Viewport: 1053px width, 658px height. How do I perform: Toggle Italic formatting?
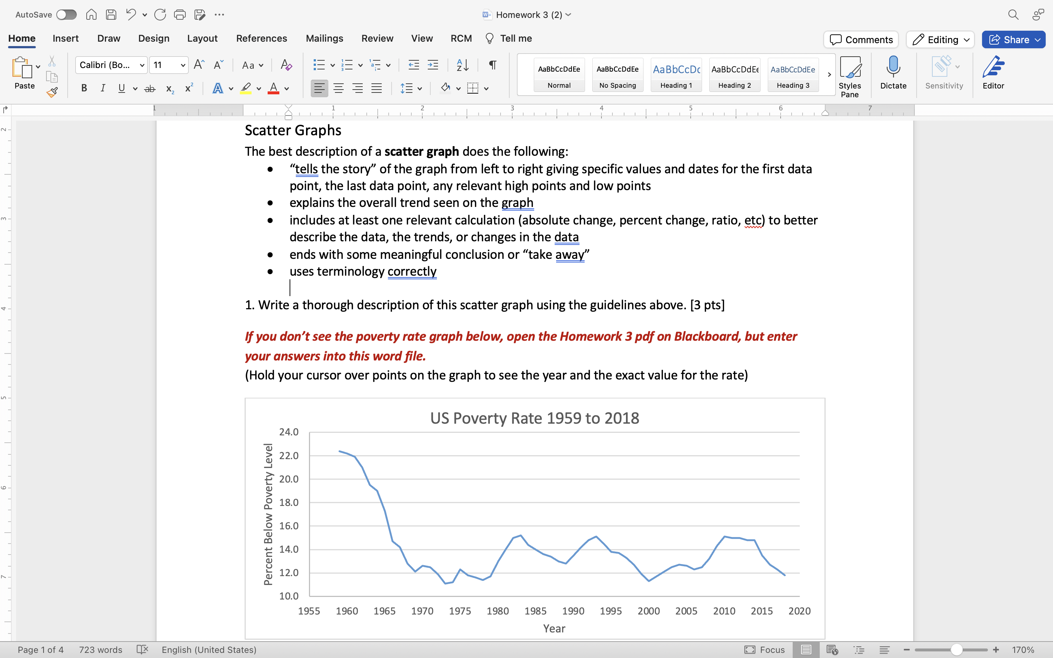point(103,88)
